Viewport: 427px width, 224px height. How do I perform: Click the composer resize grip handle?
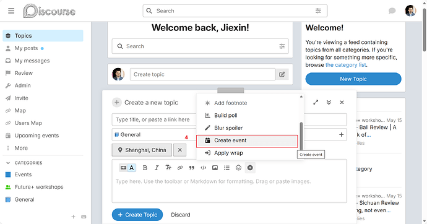coord(231,90)
